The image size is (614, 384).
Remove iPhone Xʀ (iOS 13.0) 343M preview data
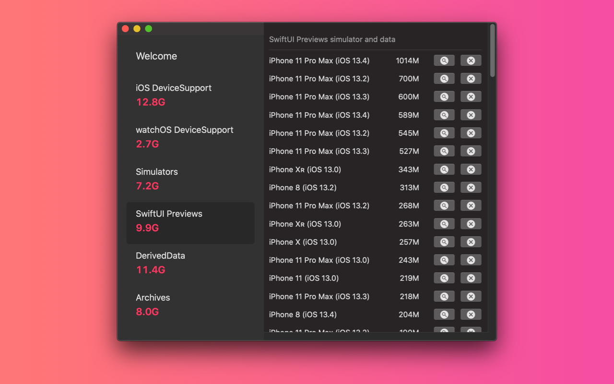click(x=471, y=169)
